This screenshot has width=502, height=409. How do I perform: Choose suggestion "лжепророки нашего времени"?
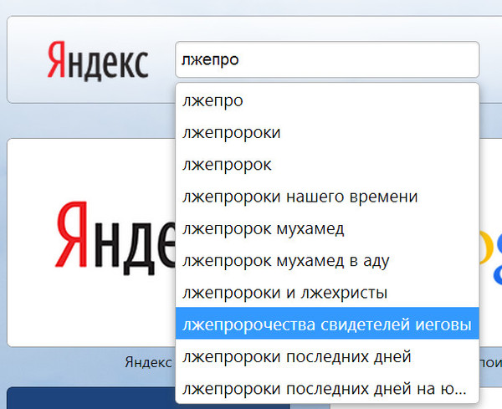point(327,197)
